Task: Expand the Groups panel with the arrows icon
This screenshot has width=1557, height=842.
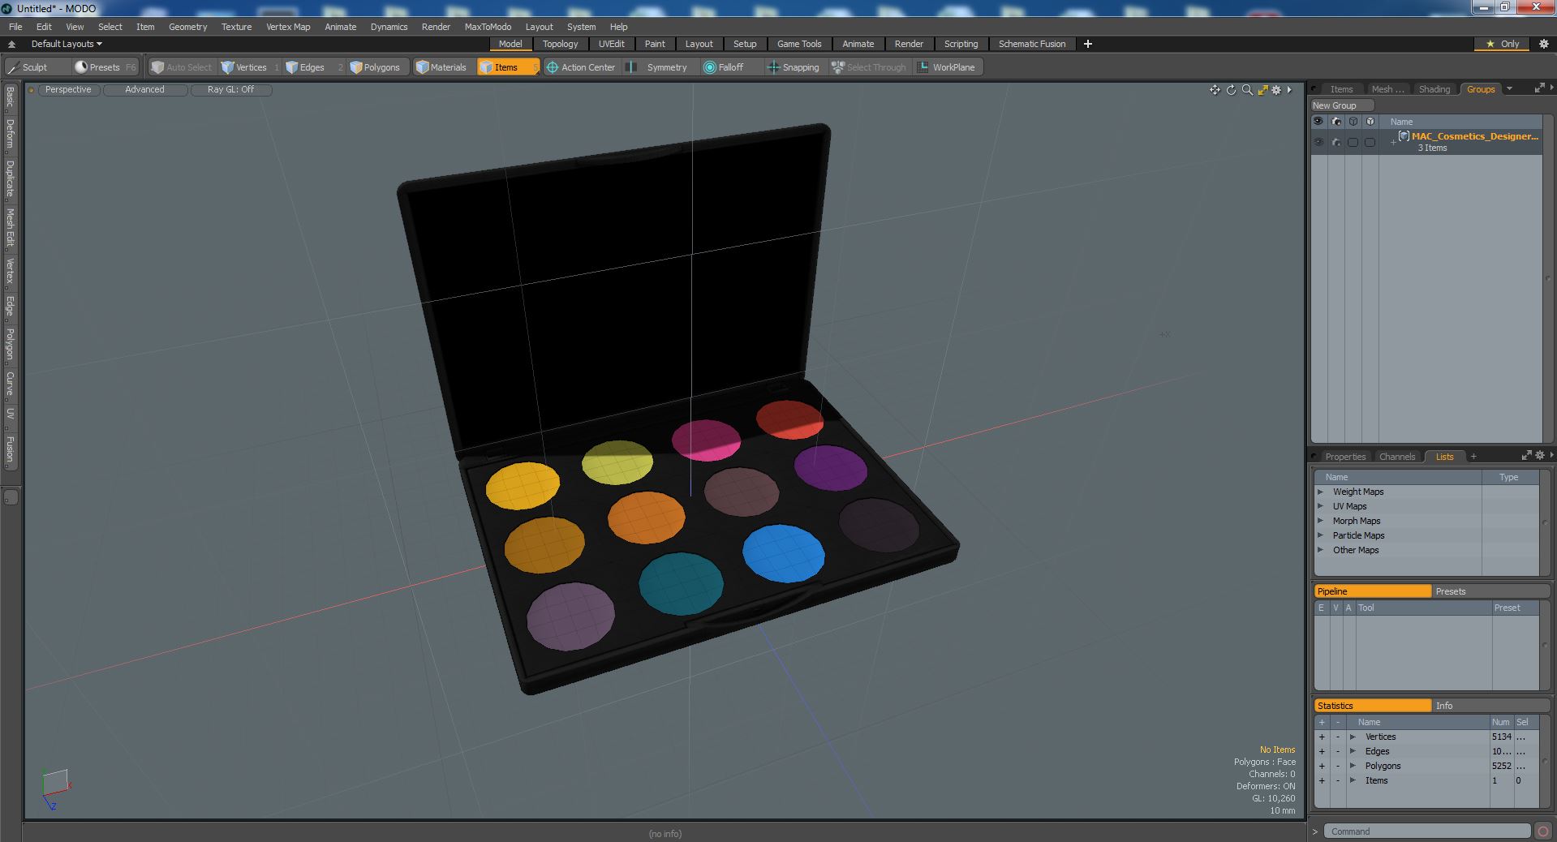Action: point(1539,88)
